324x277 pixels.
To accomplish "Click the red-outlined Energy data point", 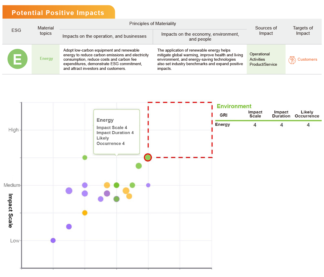I will click(x=148, y=157).
